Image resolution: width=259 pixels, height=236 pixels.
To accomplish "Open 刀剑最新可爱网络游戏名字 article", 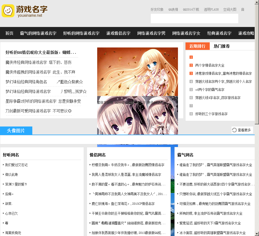I will click(38, 111).
